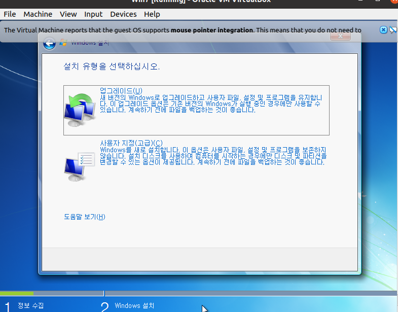Open the Help menu
Screen dimensions: 398x312
(152, 14)
